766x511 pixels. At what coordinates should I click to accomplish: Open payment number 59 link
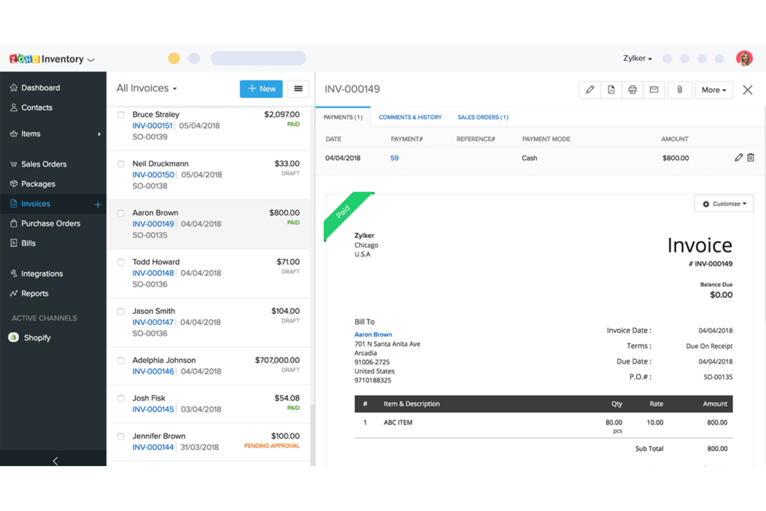[394, 158]
